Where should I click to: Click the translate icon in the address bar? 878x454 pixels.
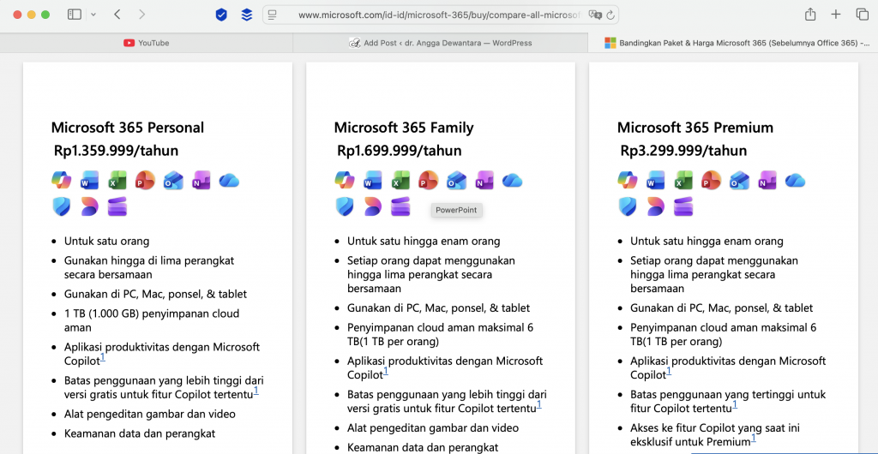[x=594, y=15]
